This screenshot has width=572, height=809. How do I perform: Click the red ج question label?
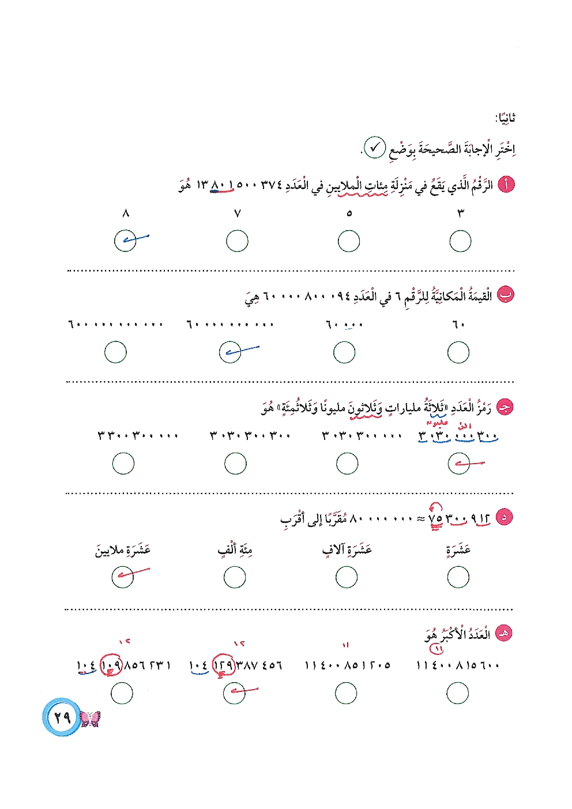505,407
